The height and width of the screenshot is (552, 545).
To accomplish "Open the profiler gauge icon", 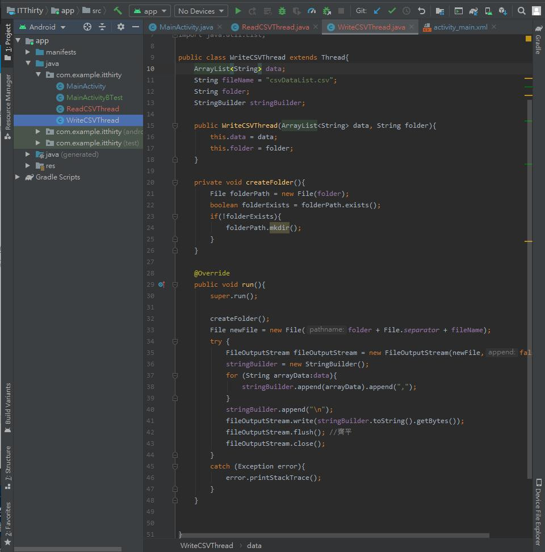I will 312,11.
